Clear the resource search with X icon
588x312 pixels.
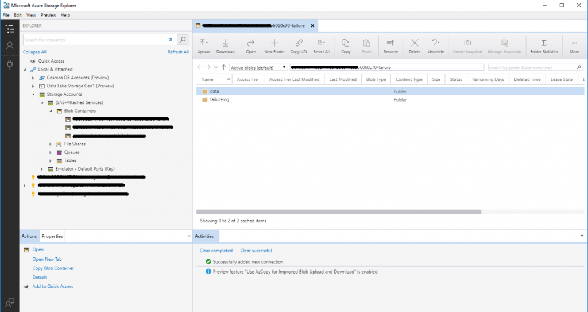tap(171, 40)
